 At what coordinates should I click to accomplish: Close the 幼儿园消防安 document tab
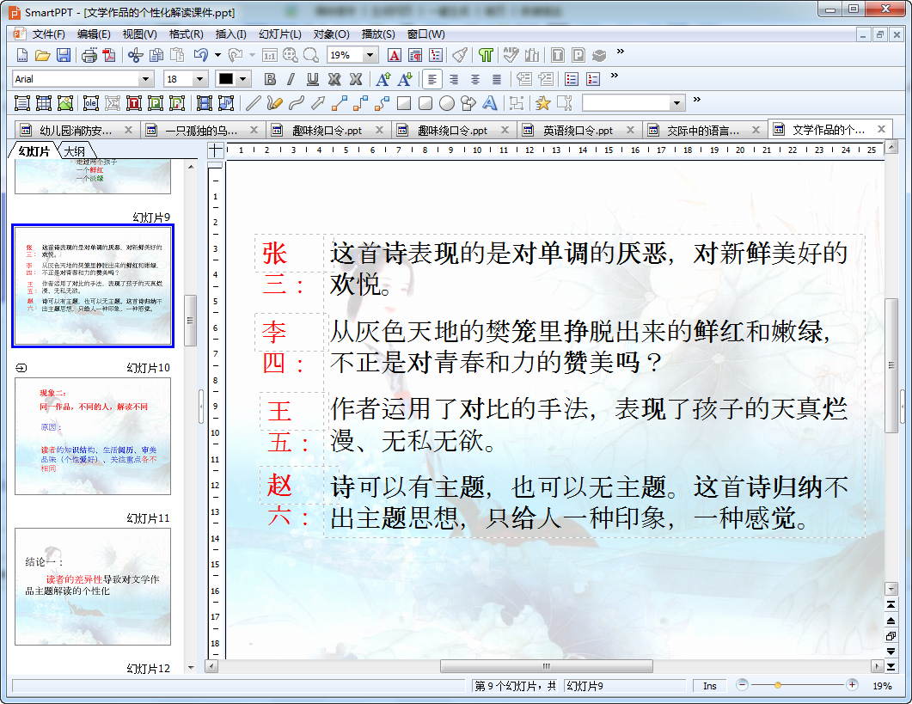pos(129,130)
